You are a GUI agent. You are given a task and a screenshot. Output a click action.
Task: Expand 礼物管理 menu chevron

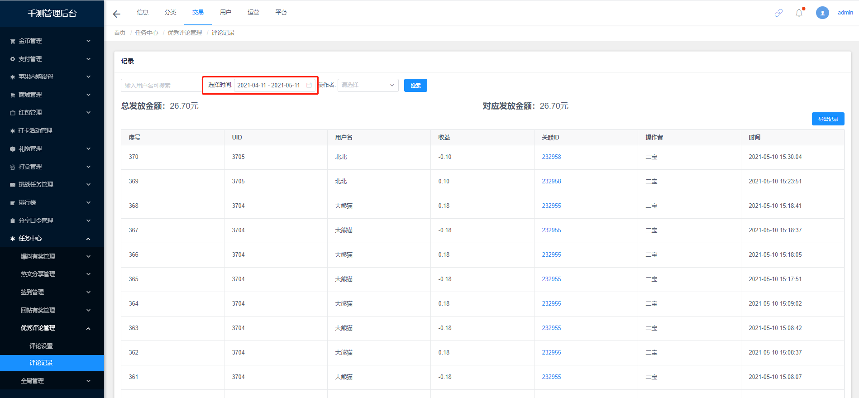tap(88, 149)
